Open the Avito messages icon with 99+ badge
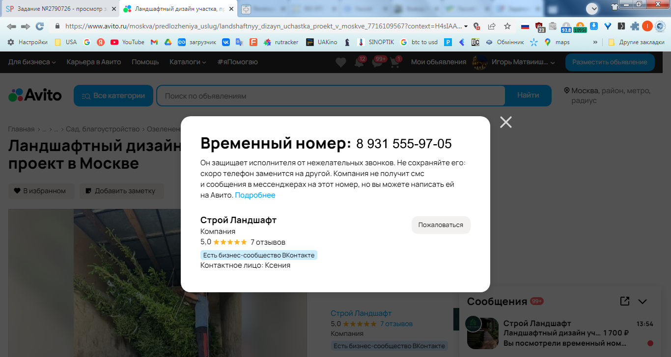Image resolution: width=671 pixels, height=357 pixels. [378, 62]
